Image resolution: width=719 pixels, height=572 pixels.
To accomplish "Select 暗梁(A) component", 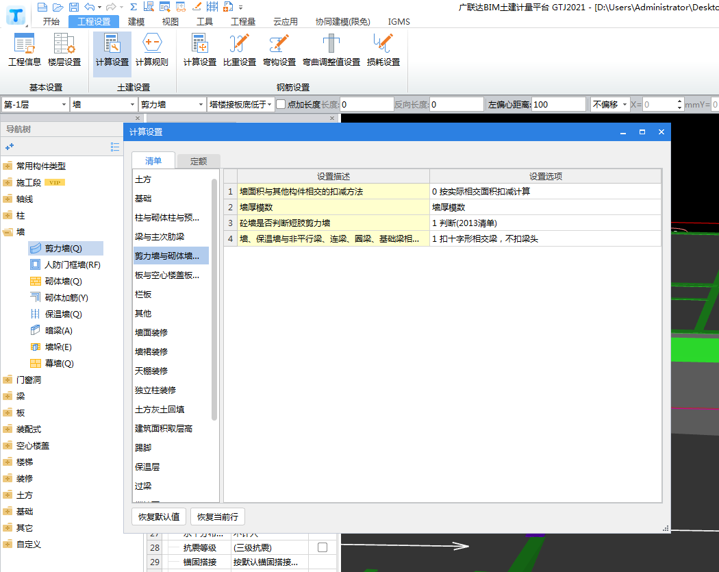I will 51,331.
